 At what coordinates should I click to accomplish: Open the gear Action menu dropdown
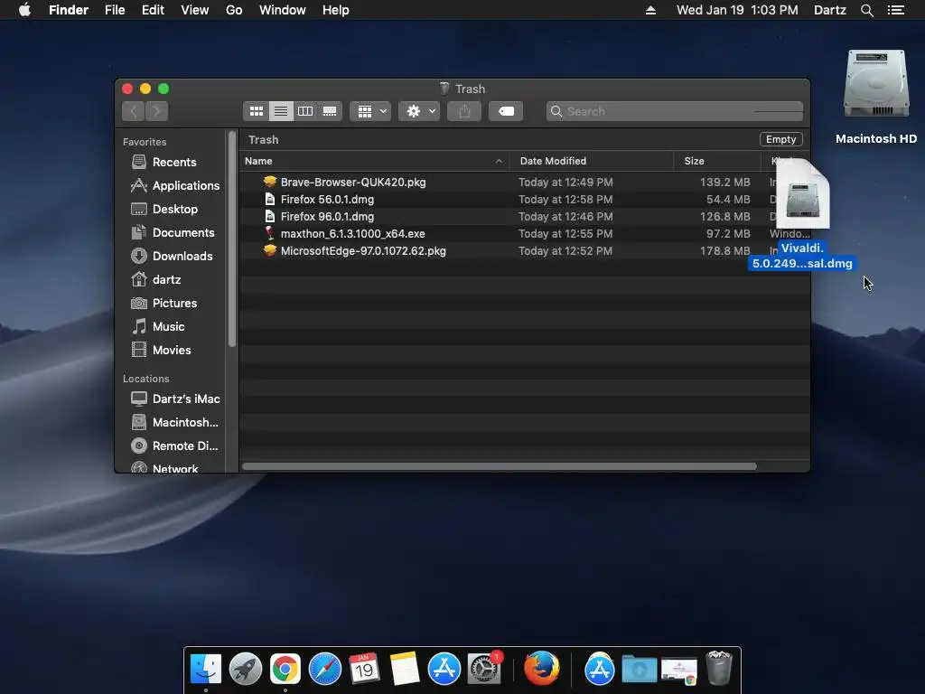tap(419, 111)
